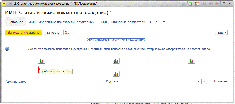The width and height of the screenshot is (235, 104).
Task: Click the Добавьте элементы показателя hint text
Action: pyautogui.click(x=119, y=49)
